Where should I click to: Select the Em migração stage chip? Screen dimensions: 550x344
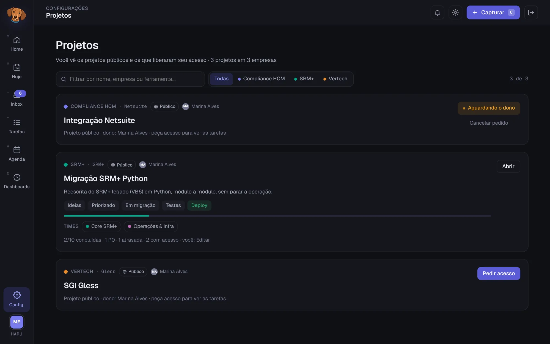click(x=140, y=206)
